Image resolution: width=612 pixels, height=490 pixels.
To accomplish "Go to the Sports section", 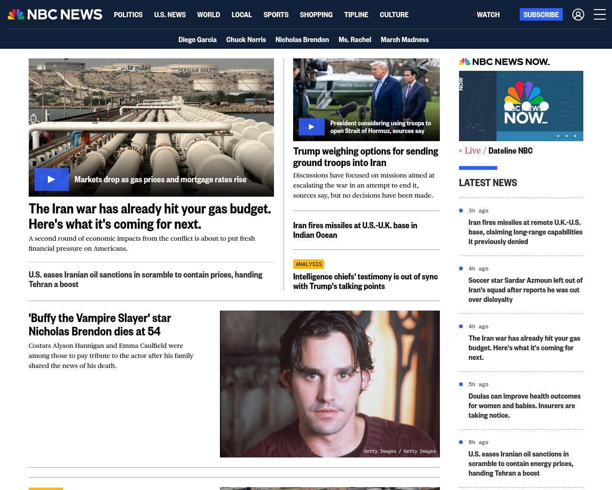I will point(276,15).
